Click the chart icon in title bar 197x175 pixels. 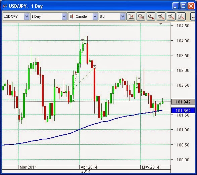coord(5,6)
